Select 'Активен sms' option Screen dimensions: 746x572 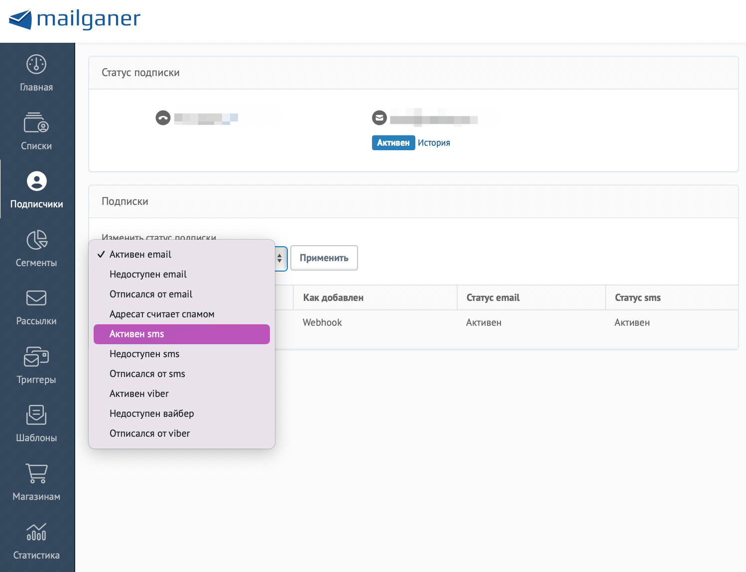click(182, 334)
